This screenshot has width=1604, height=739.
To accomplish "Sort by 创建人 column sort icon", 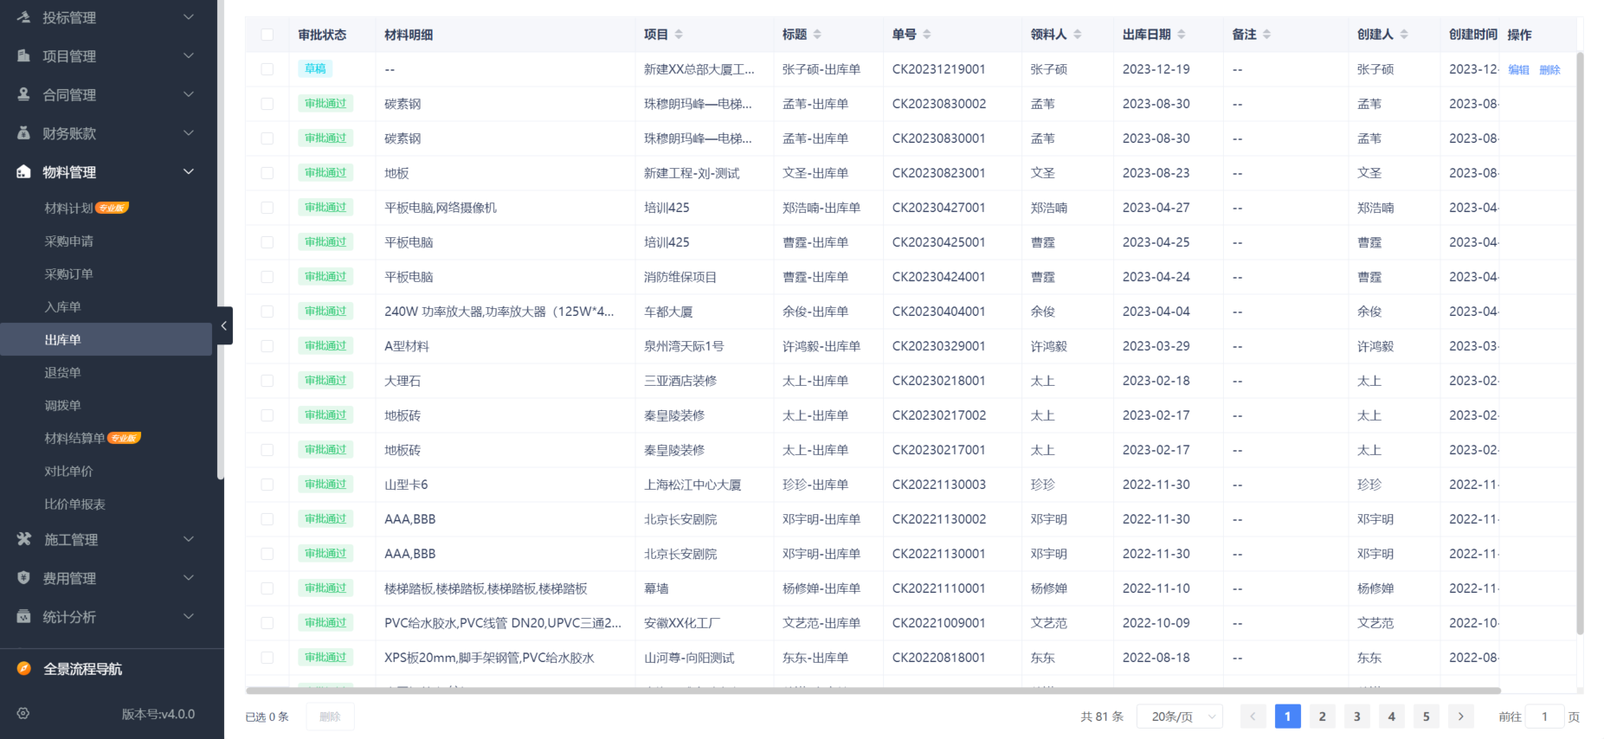I will click(x=1404, y=35).
